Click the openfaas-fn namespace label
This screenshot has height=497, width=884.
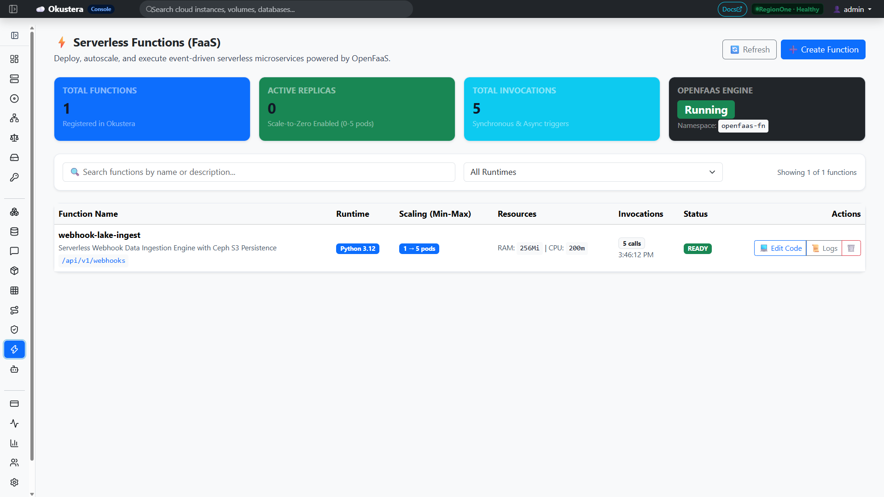[x=743, y=126]
